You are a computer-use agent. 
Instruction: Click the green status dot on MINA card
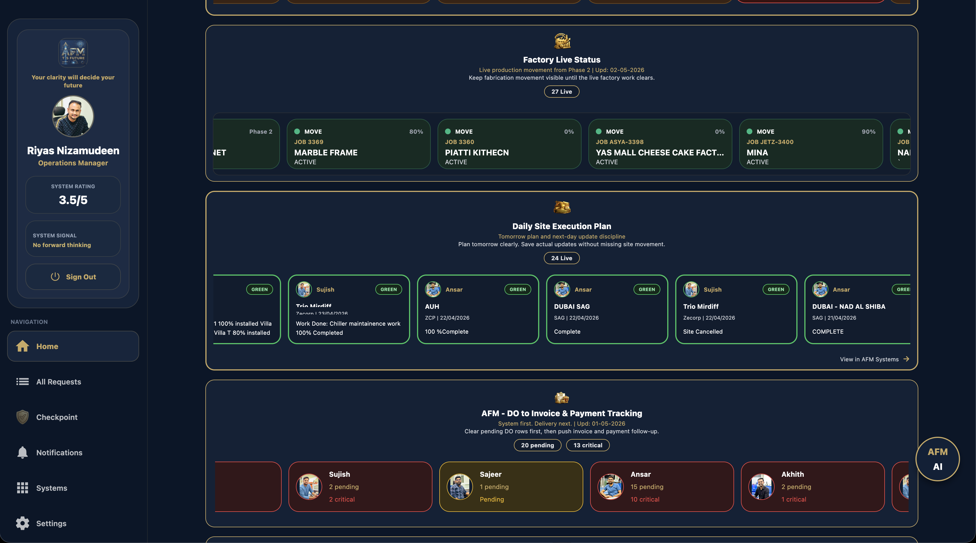pyautogui.click(x=749, y=131)
